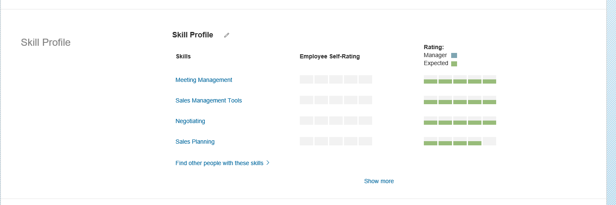Set Sales Planning self-rating fourth block
The height and width of the screenshot is (205, 616).
pos(351,141)
